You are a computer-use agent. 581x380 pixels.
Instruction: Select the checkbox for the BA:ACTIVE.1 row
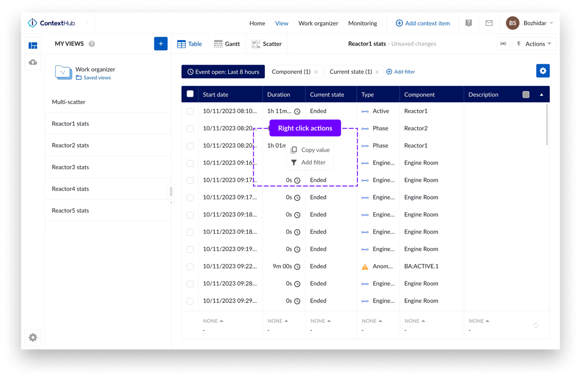[190, 267]
